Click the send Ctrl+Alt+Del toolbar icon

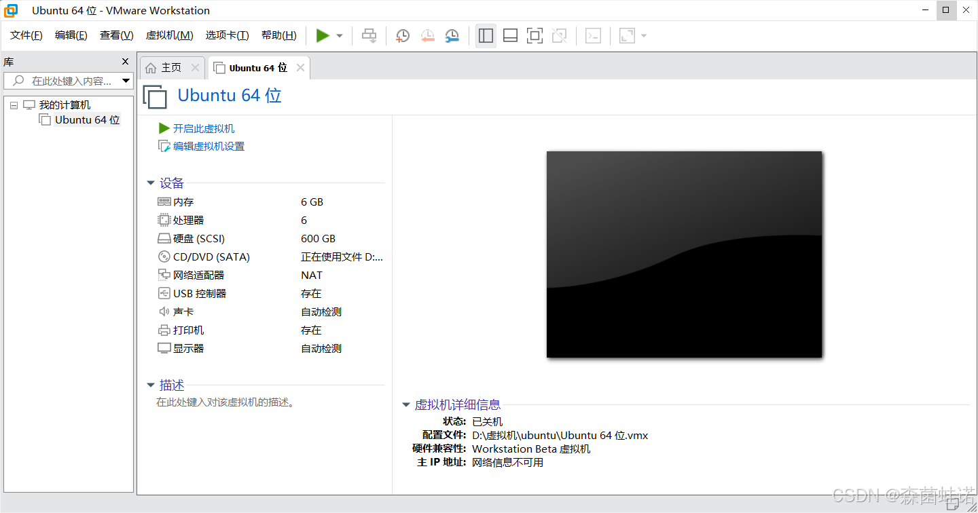coord(369,36)
